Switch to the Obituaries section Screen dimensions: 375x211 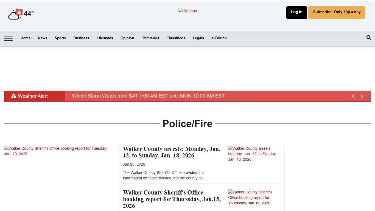coord(150,38)
